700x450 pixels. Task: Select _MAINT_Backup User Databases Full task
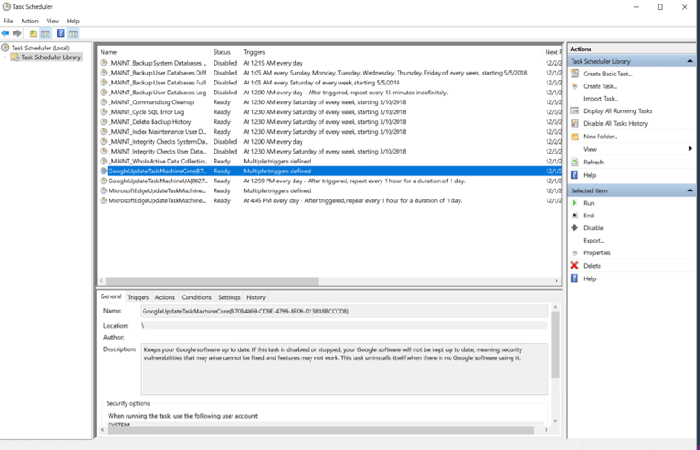(330, 83)
